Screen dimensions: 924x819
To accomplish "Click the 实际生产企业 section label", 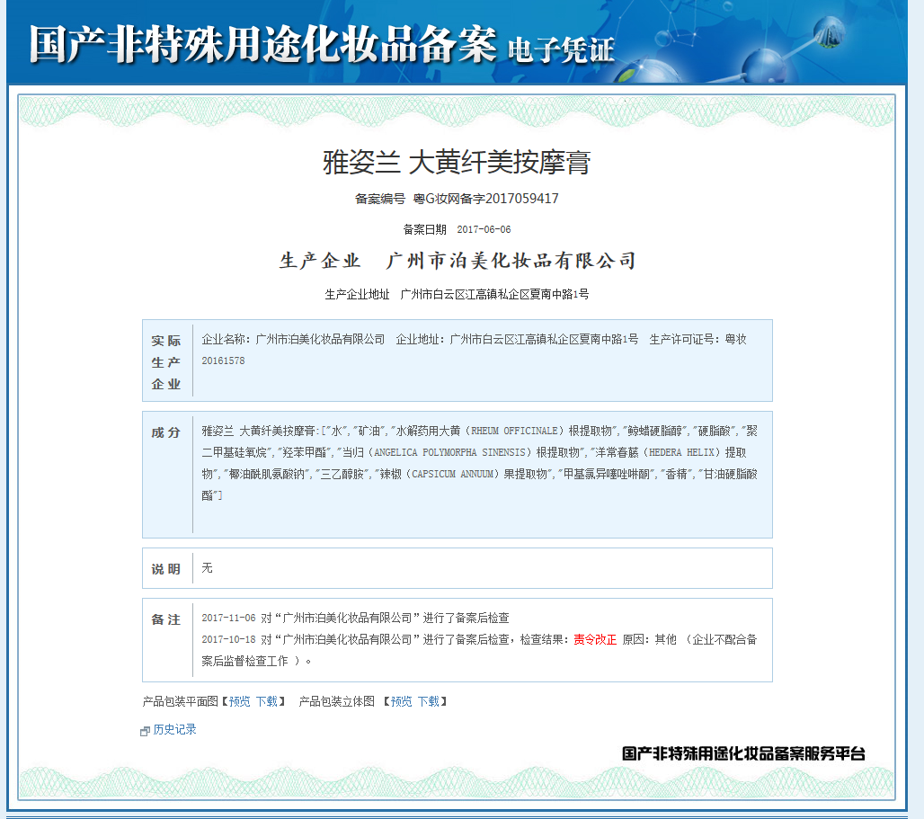I will coord(165,362).
